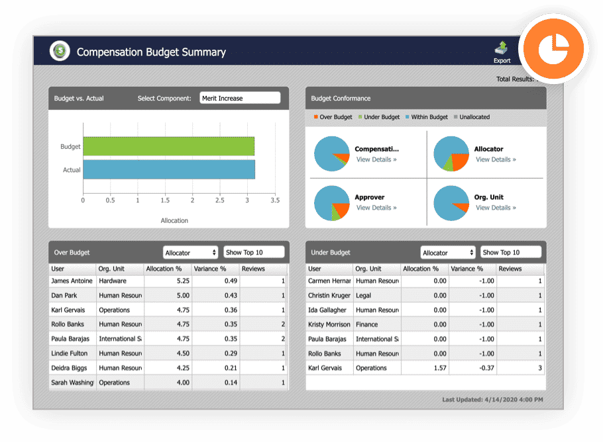This screenshot has height=442, width=603.
Task: Select James Antoine in Over Budget table
Action: pyautogui.click(x=72, y=281)
